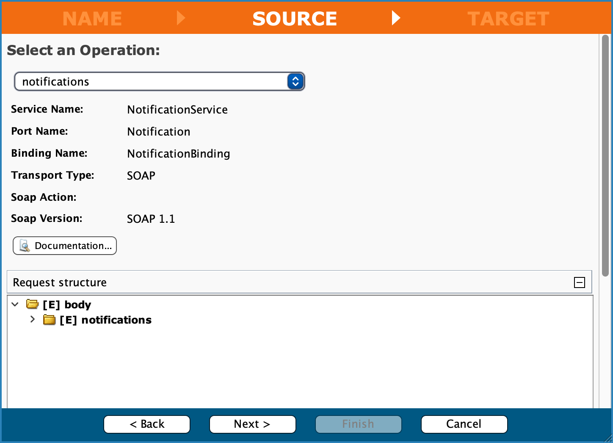Click the open folder icon beside body
The width and height of the screenshot is (613, 443).
click(x=32, y=305)
